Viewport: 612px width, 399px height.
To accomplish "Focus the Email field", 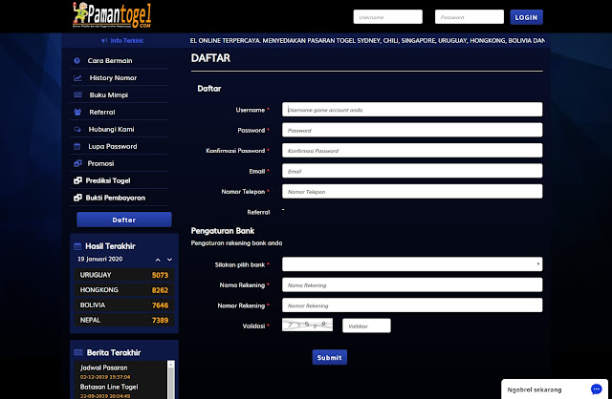I will coord(412,171).
